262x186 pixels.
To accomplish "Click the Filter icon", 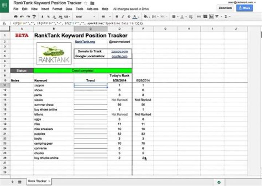I will (x=217, y=16).
